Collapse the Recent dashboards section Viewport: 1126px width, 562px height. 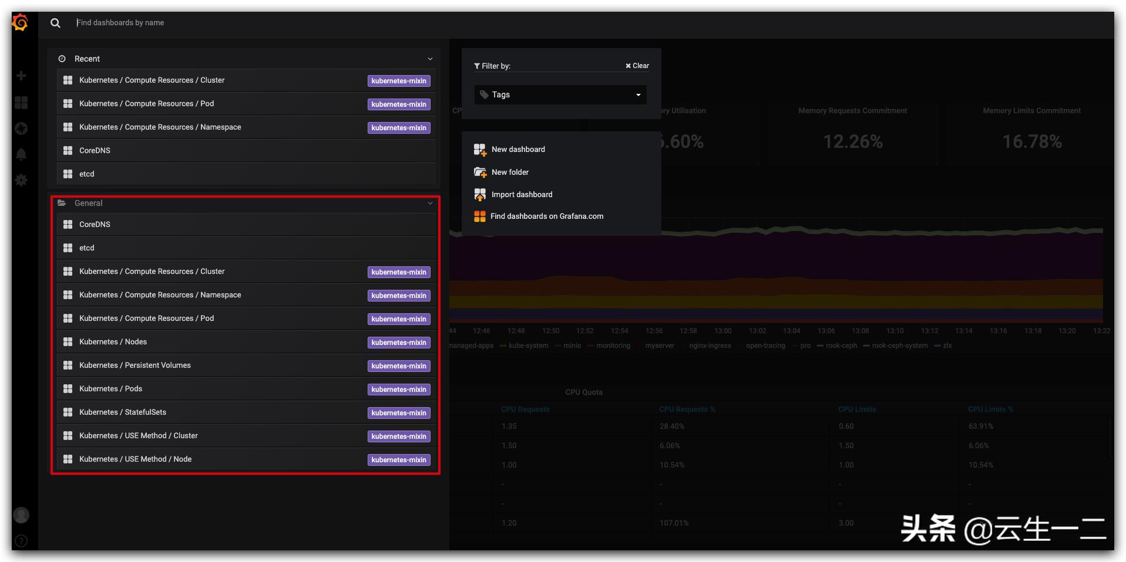coord(430,59)
